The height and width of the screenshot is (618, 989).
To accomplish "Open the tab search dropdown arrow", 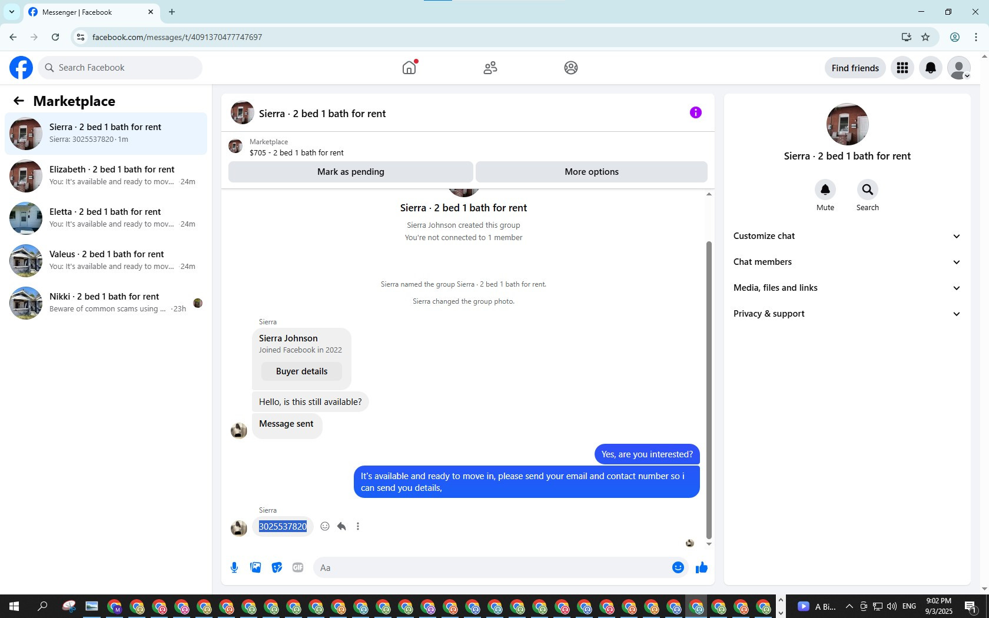I will coord(12,12).
